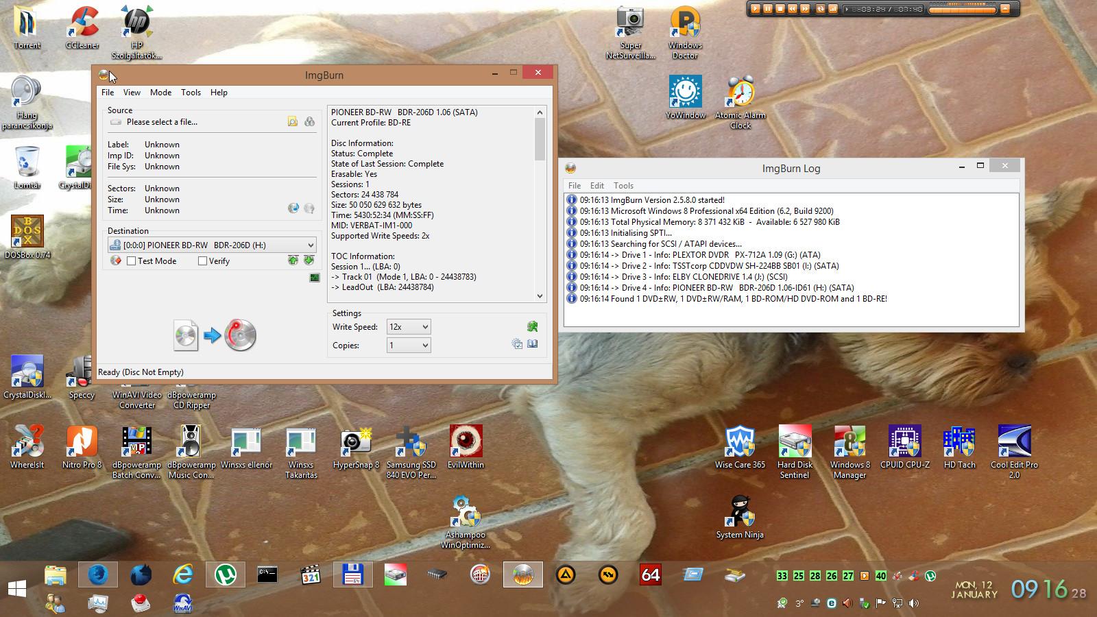Image resolution: width=1097 pixels, height=617 pixels.
Task: Open the ImgBurn Help menu
Action: tap(219, 93)
